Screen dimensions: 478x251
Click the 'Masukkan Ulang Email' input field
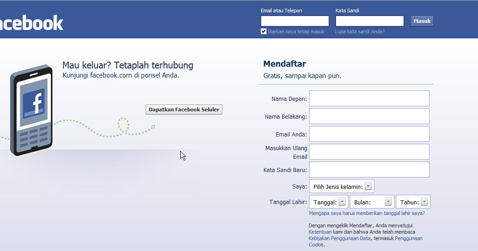(x=369, y=152)
